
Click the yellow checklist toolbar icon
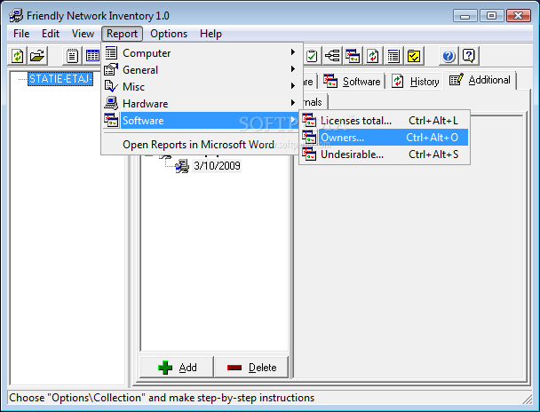(414, 56)
